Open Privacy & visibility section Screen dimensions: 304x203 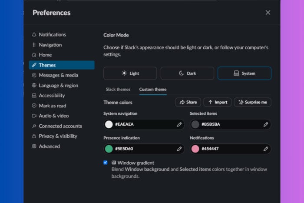(x=62, y=136)
